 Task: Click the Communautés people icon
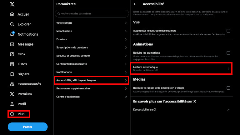pos(12,84)
